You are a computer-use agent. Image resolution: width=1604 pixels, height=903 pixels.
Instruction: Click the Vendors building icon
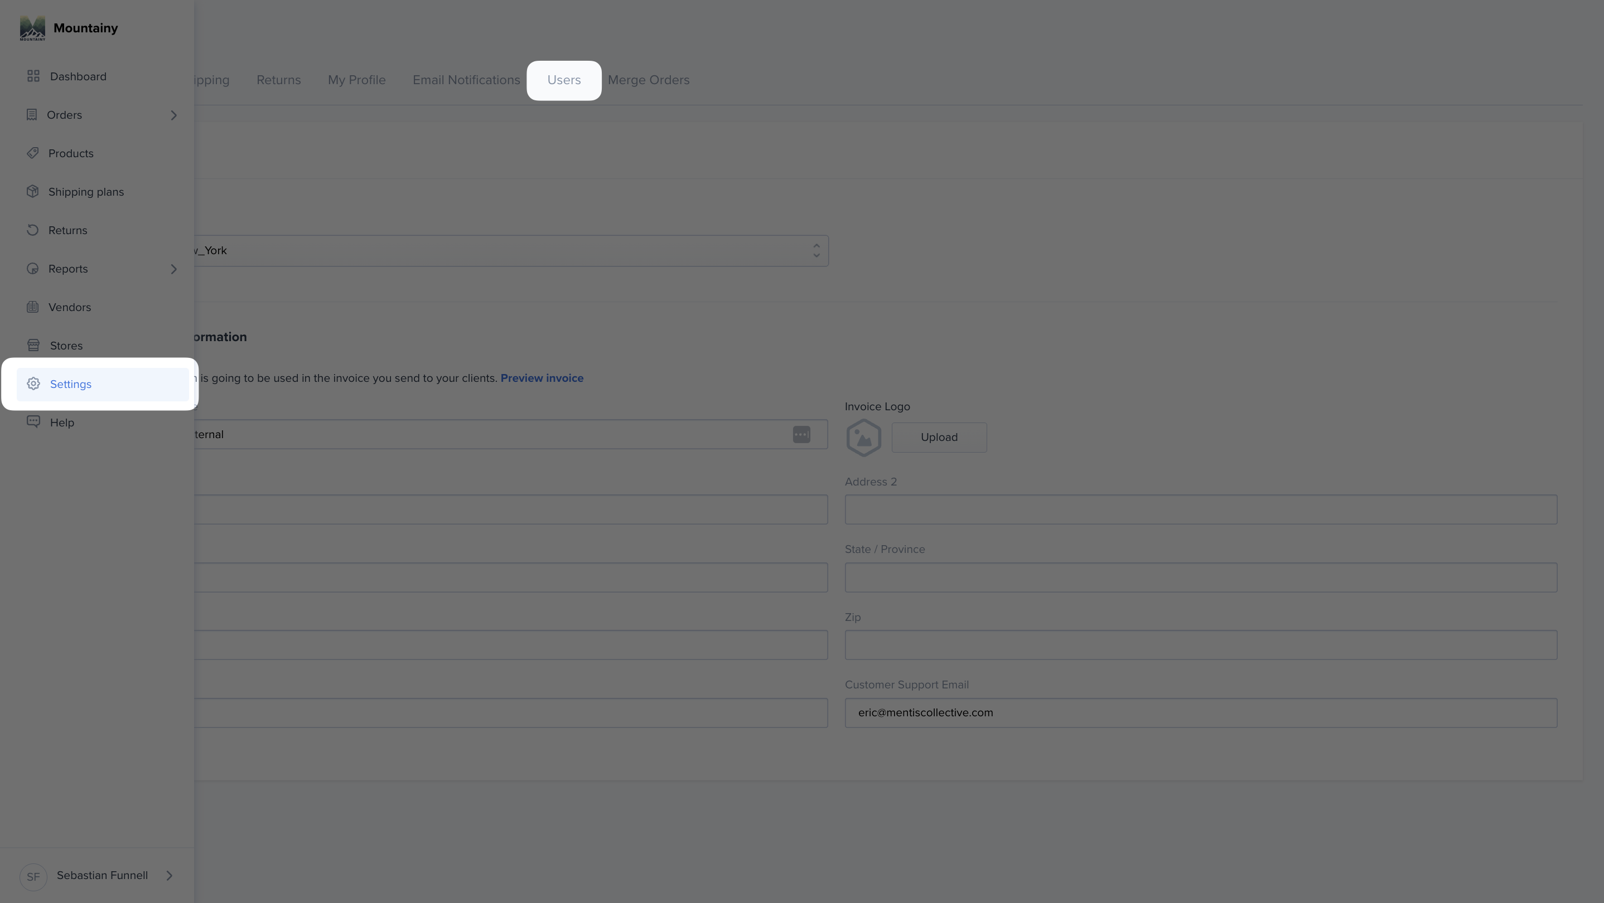point(33,307)
